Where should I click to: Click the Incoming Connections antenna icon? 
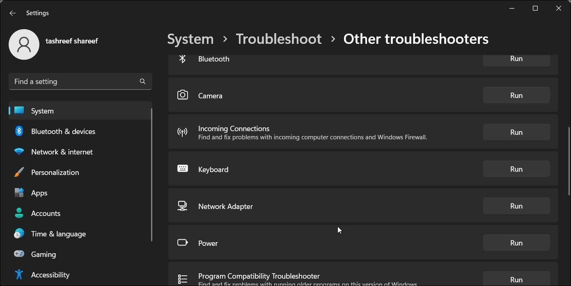click(x=182, y=132)
